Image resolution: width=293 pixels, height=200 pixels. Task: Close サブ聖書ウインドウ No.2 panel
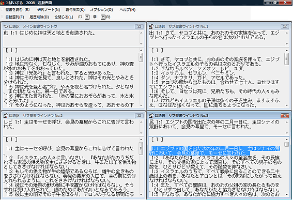pyautogui.click(x=139, y=116)
